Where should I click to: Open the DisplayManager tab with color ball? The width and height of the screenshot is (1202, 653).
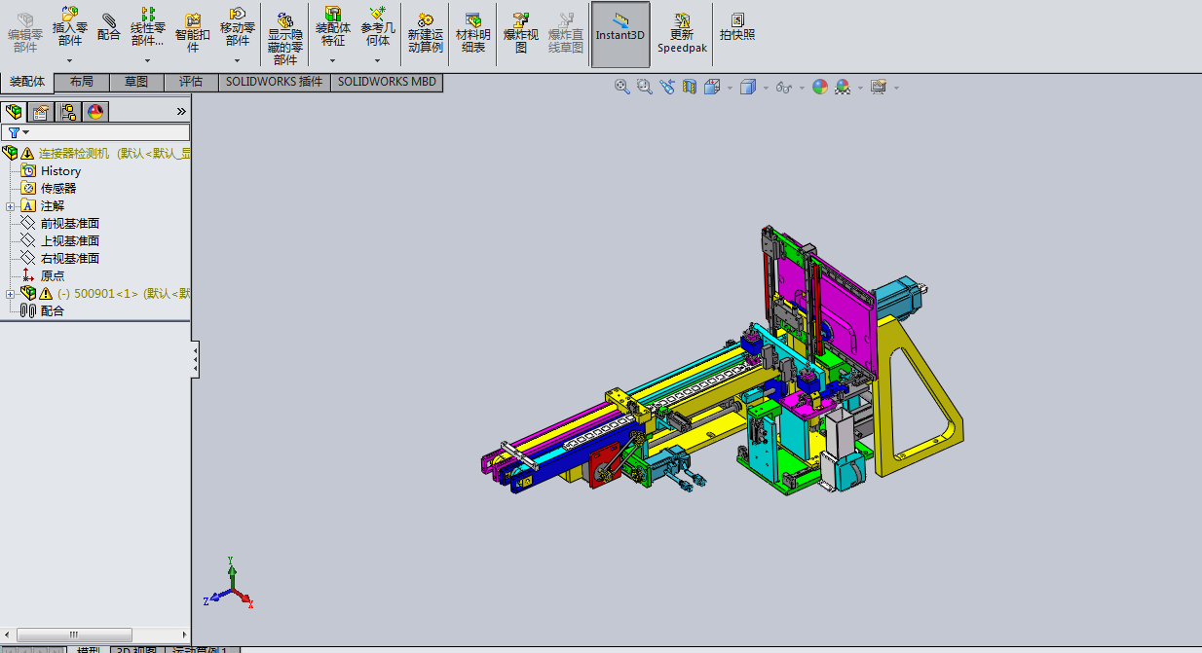coord(94,112)
